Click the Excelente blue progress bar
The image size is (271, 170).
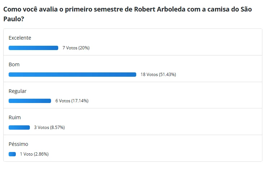tap(33, 48)
